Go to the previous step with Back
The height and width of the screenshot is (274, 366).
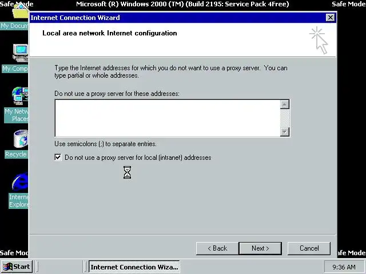pyautogui.click(x=217, y=248)
